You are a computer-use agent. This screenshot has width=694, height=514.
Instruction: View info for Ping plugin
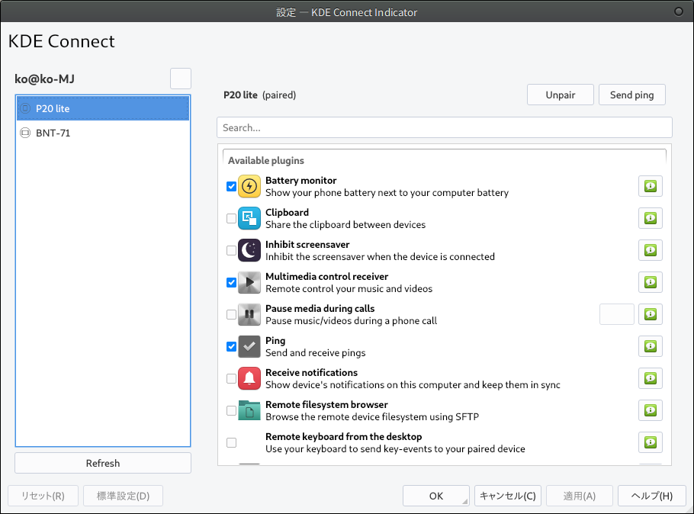click(x=651, y=347)
